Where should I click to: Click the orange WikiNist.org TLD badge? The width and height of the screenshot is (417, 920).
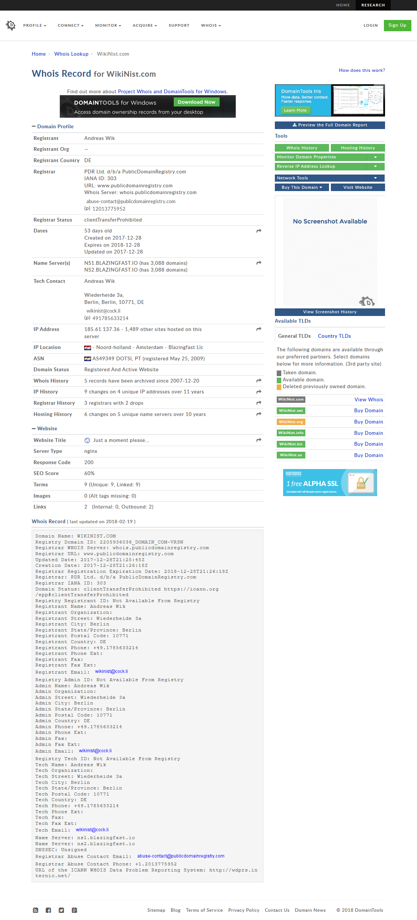click(x=291, y=422)
